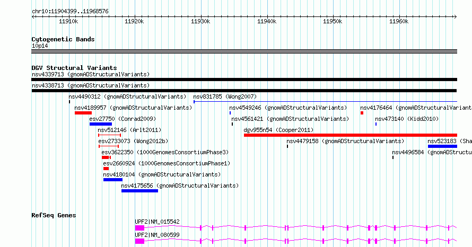472x247 pixels.
Task: Click the small black nsv4496584 marker
Action: pos(393,157)
